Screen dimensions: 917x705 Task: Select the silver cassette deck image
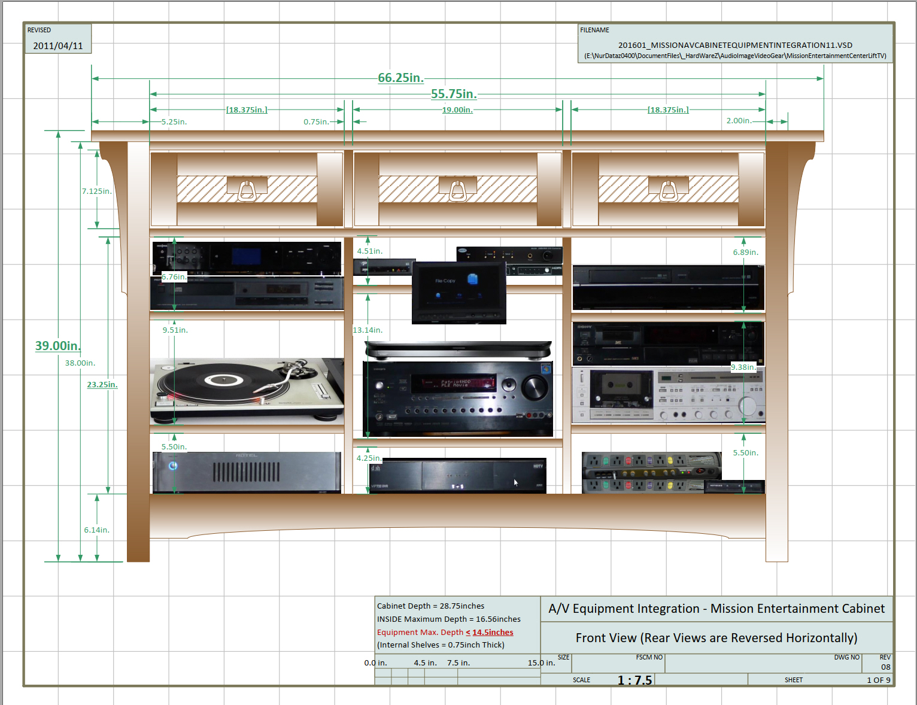click(x=668, y=395)
